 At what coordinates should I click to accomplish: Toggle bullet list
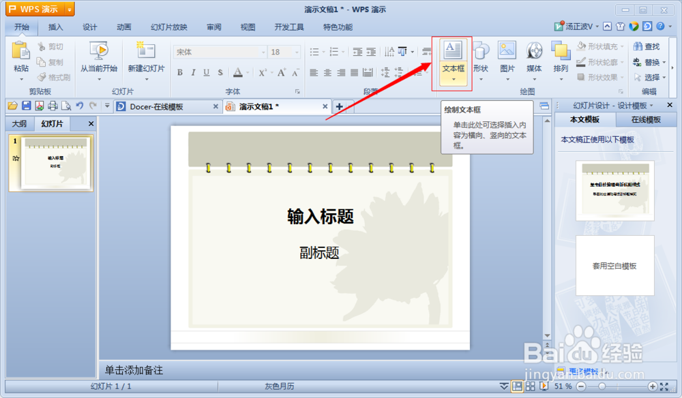[x=314, y=52]
